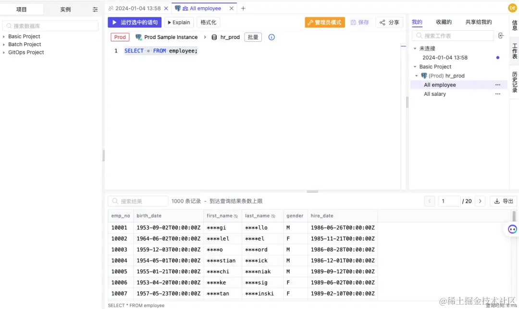Toggle masking icon on first_name column
Image resolution: width=519 pixels, height=309 pixels.
[x=235, y=216]
